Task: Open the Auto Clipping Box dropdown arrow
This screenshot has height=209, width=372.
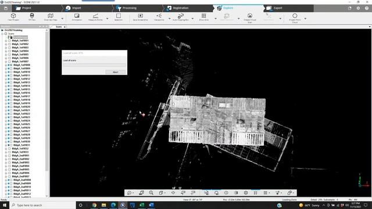Action: click(192, 19)
